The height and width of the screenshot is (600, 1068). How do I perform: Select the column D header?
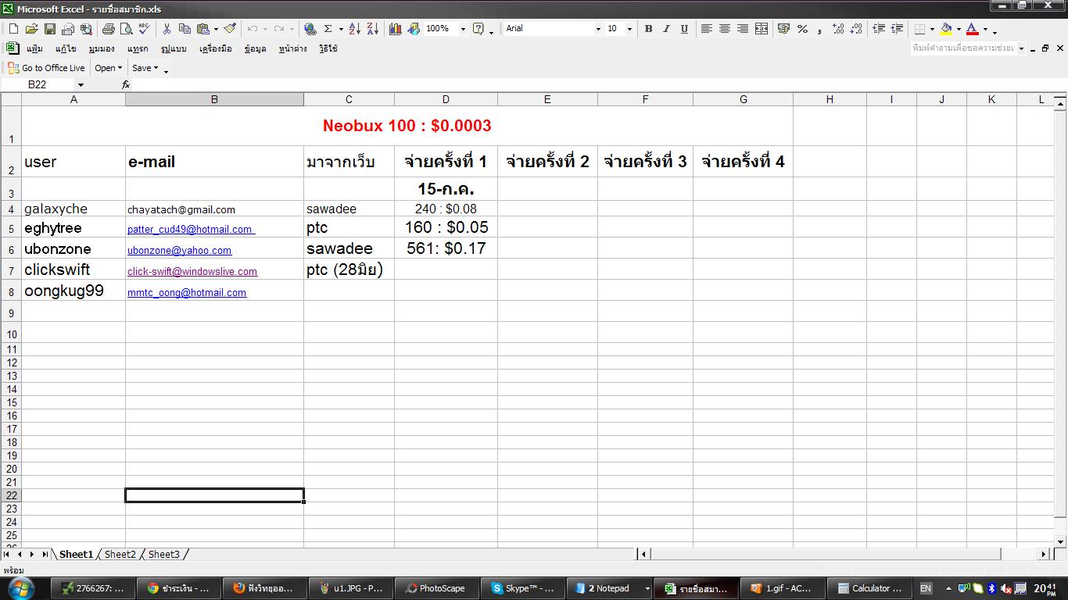[x=446, y=99]
